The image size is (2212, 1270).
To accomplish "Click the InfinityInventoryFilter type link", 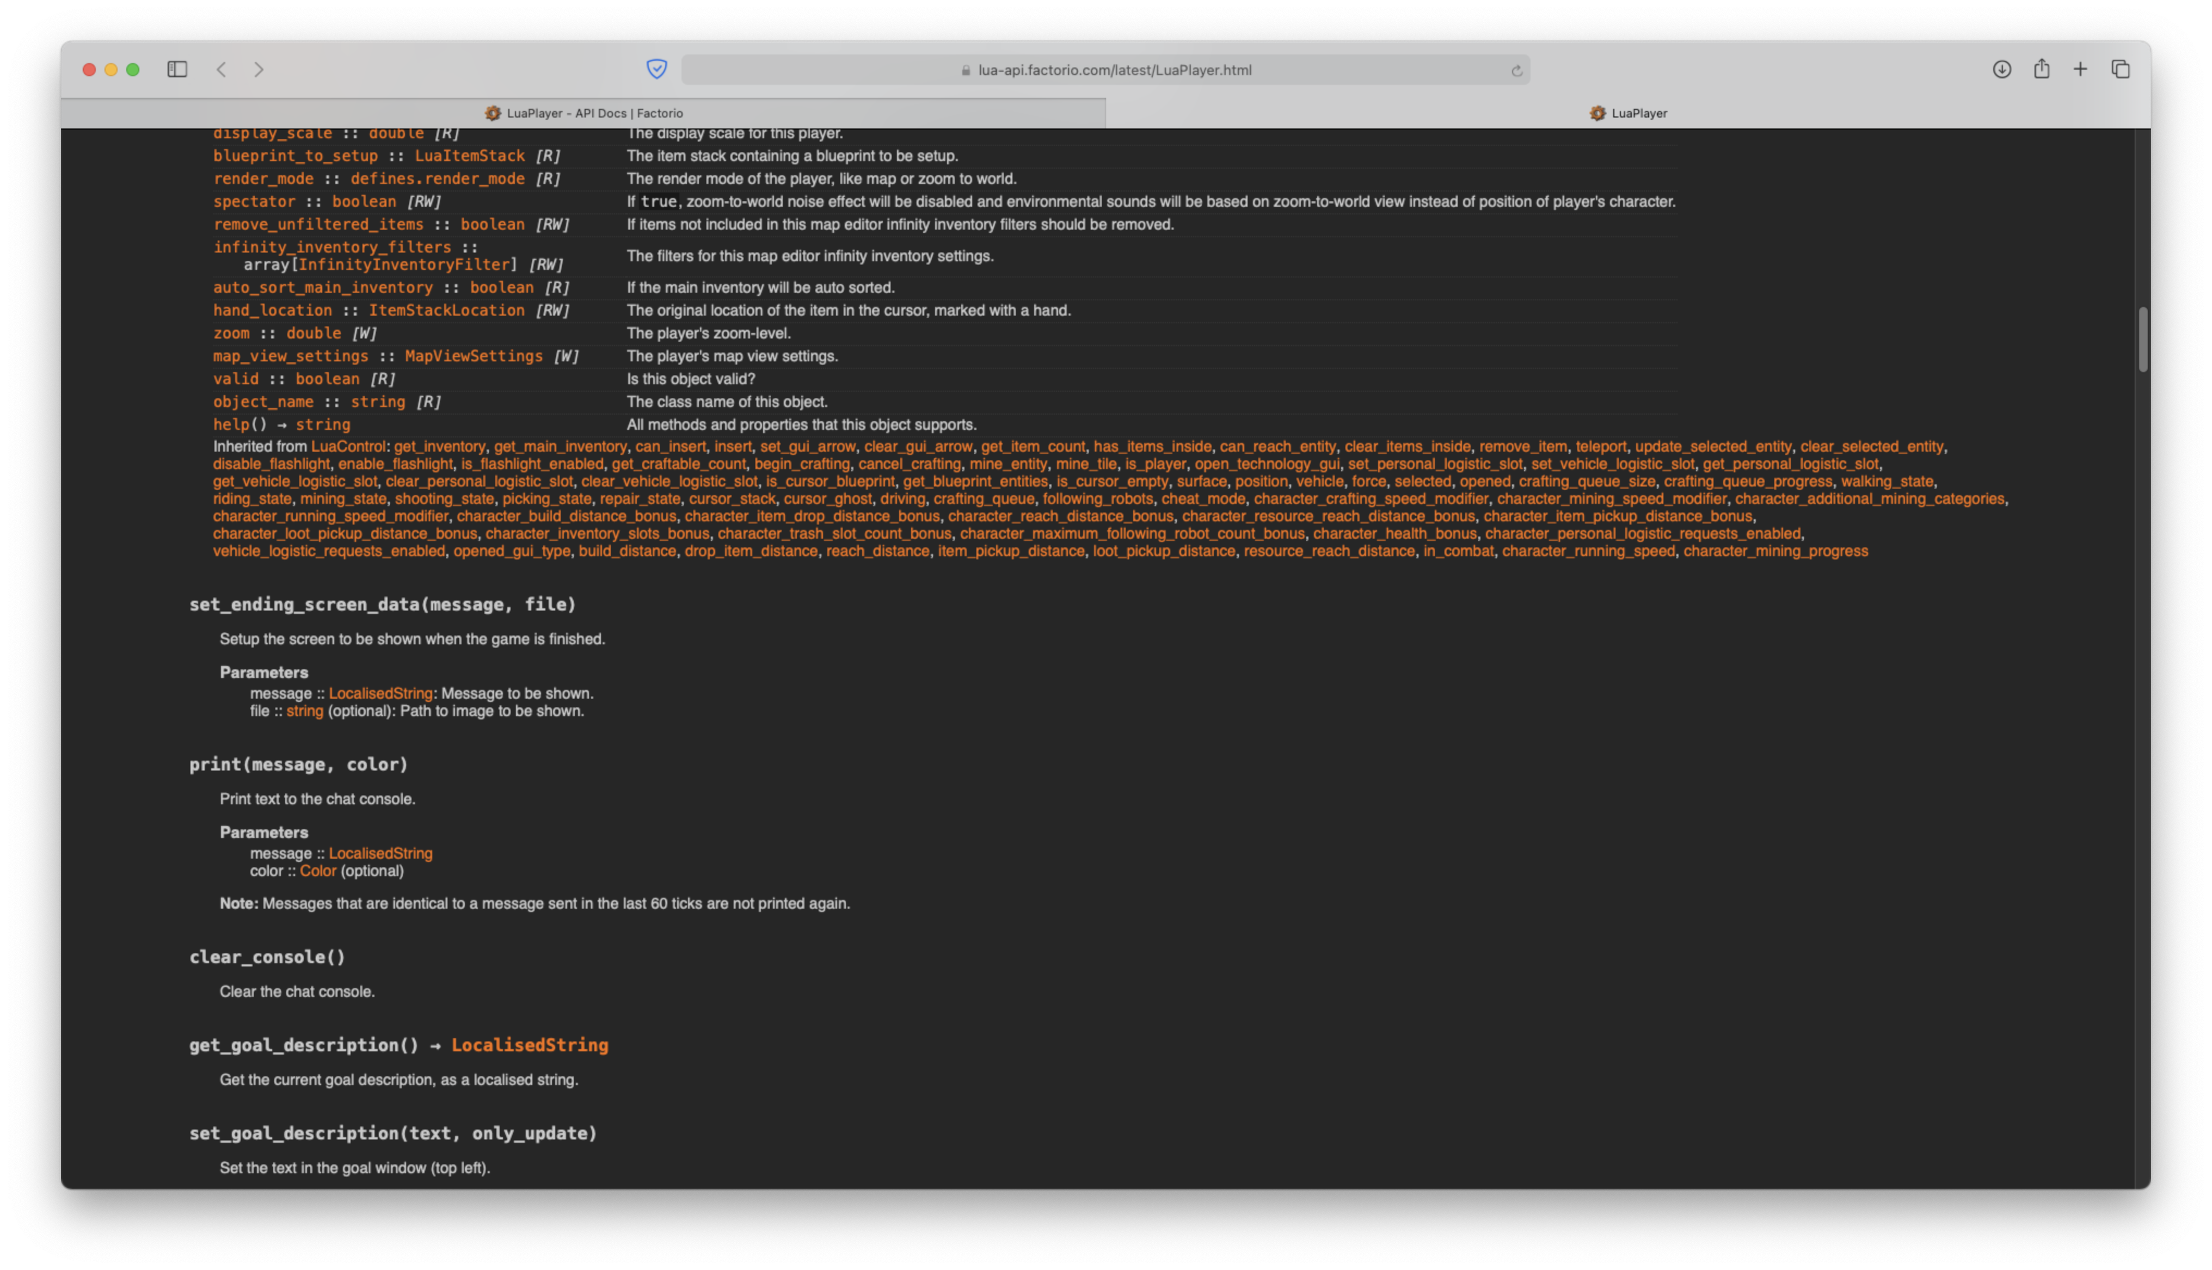I will click(404, 264).
